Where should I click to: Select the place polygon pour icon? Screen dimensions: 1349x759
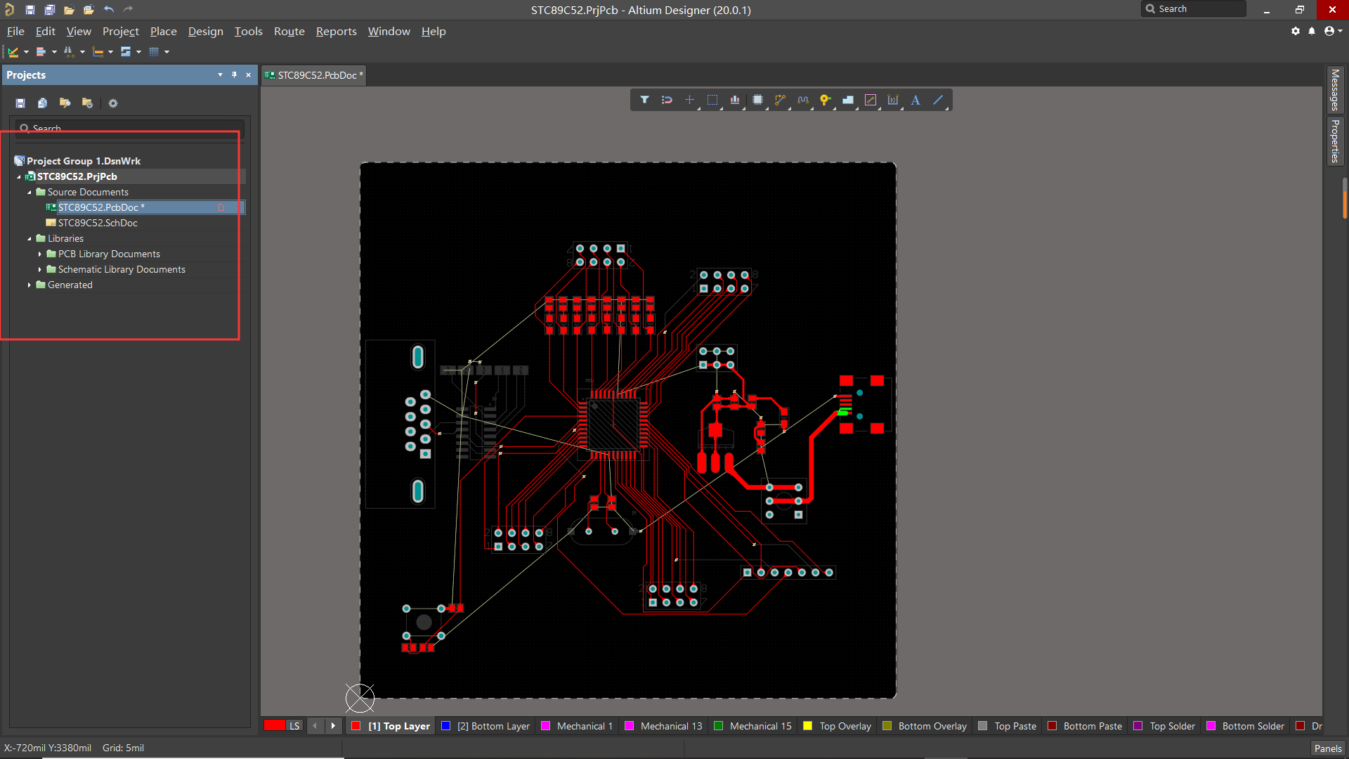pos(848,100)
